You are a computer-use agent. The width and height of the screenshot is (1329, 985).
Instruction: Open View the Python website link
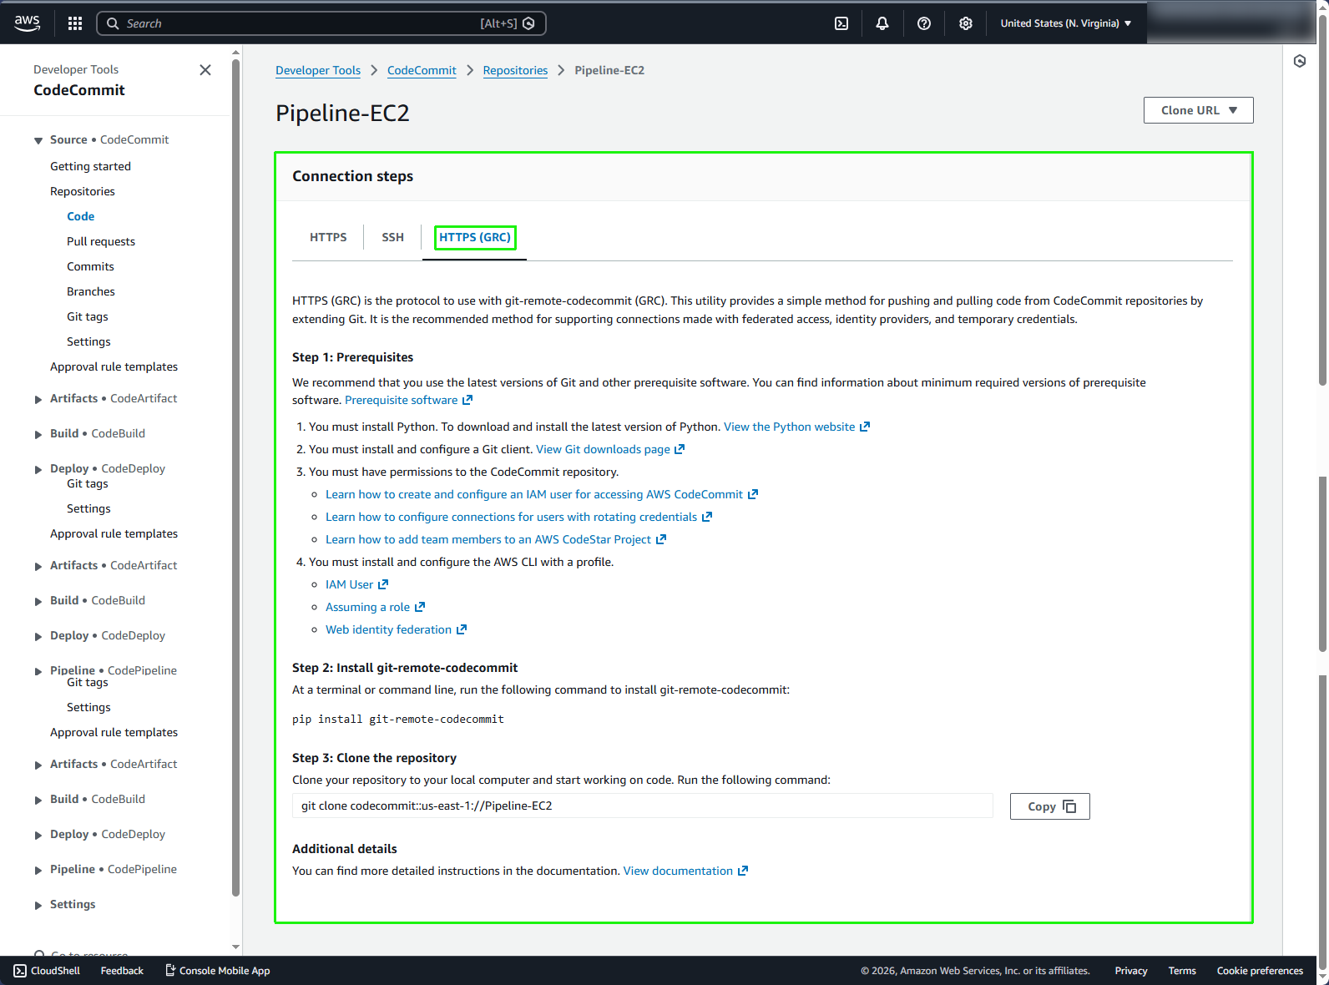(796, 427)
